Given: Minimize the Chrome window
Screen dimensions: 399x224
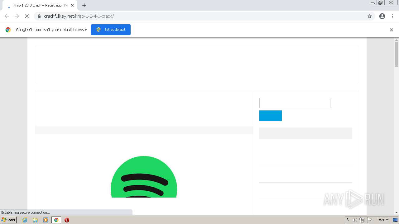Looking at the screenshot, I should 373,3.
